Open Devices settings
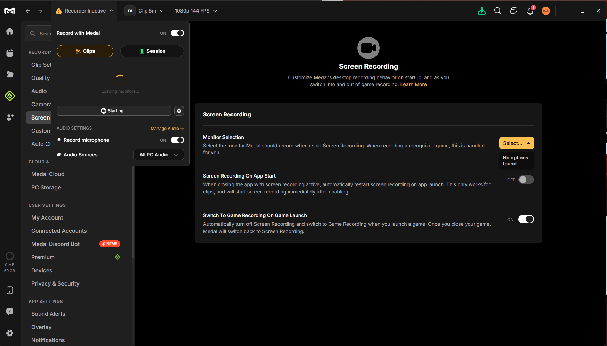 (42, 270)
